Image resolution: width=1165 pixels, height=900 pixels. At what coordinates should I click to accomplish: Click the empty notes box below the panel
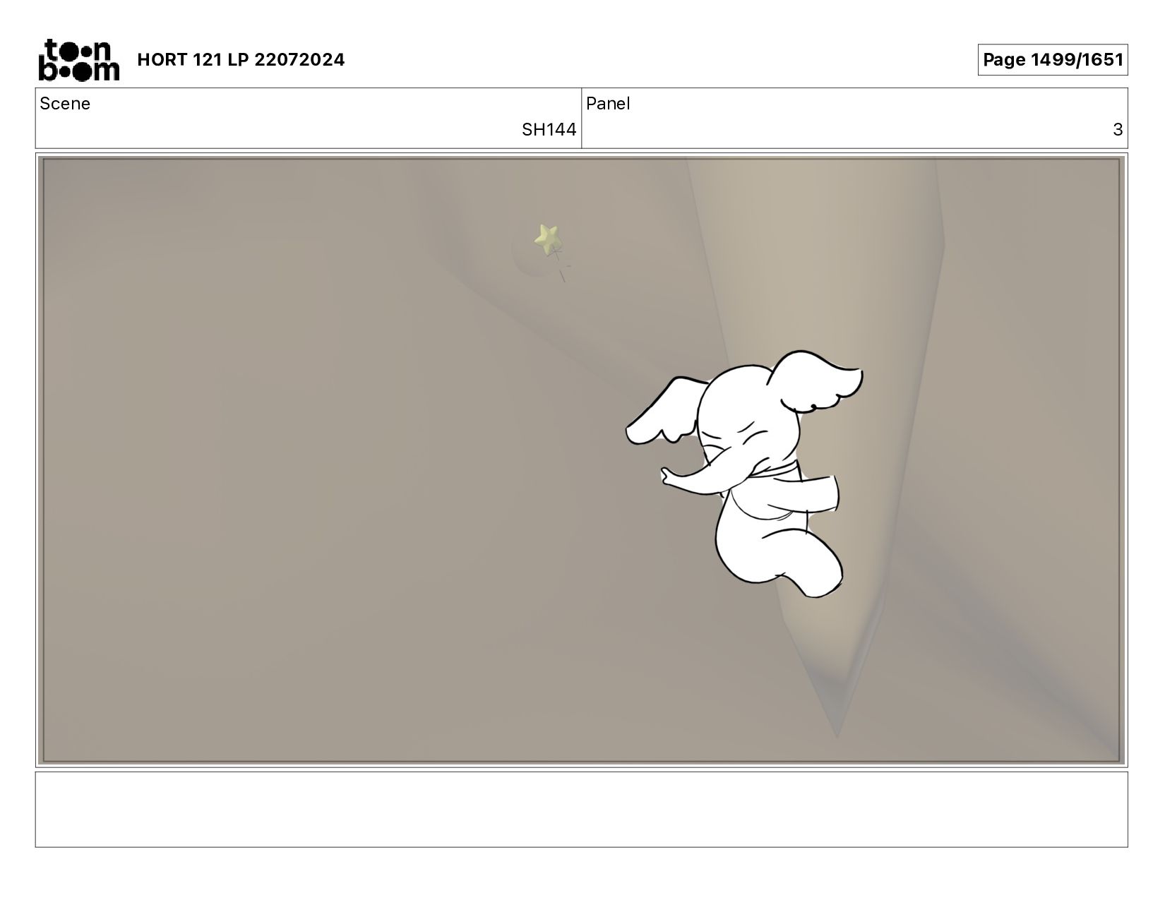582,809
